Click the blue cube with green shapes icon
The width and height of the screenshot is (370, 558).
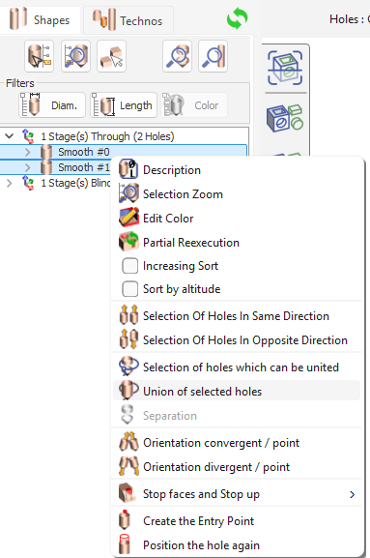coord(285,118)
